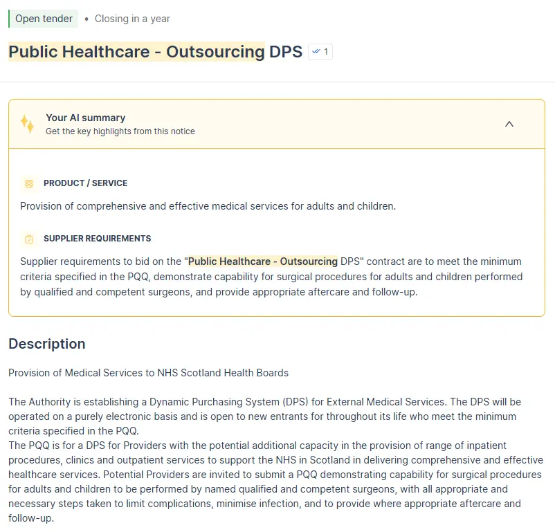Screen dimensions: 555x532
Task: Click the Public Healthcare - Outsourcing DPS title
Action: (156, 52)
